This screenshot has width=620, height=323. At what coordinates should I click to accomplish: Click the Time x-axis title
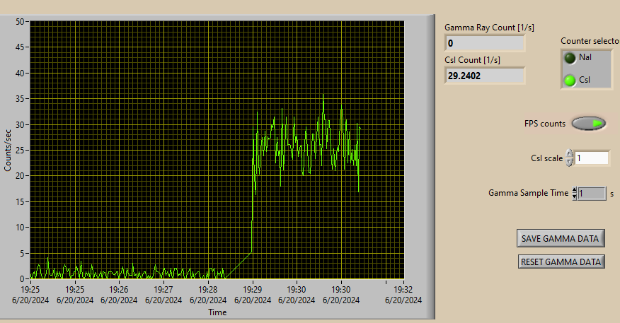tap(217, 312)
